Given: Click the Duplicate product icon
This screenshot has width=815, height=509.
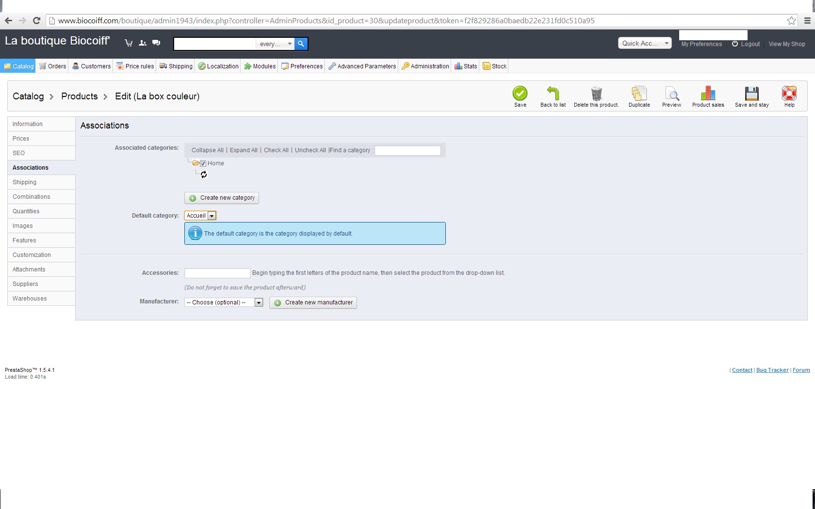Looking at the screenshot, I should [x=639, y=93].
